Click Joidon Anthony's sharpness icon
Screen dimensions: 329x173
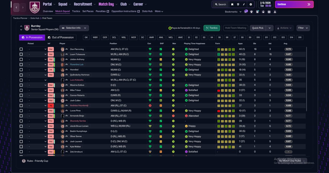161,59
